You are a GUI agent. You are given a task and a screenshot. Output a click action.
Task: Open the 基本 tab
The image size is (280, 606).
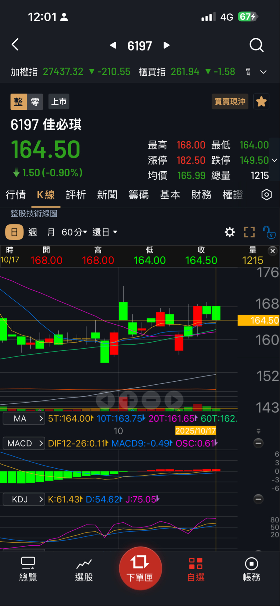(x=170, y=195)
